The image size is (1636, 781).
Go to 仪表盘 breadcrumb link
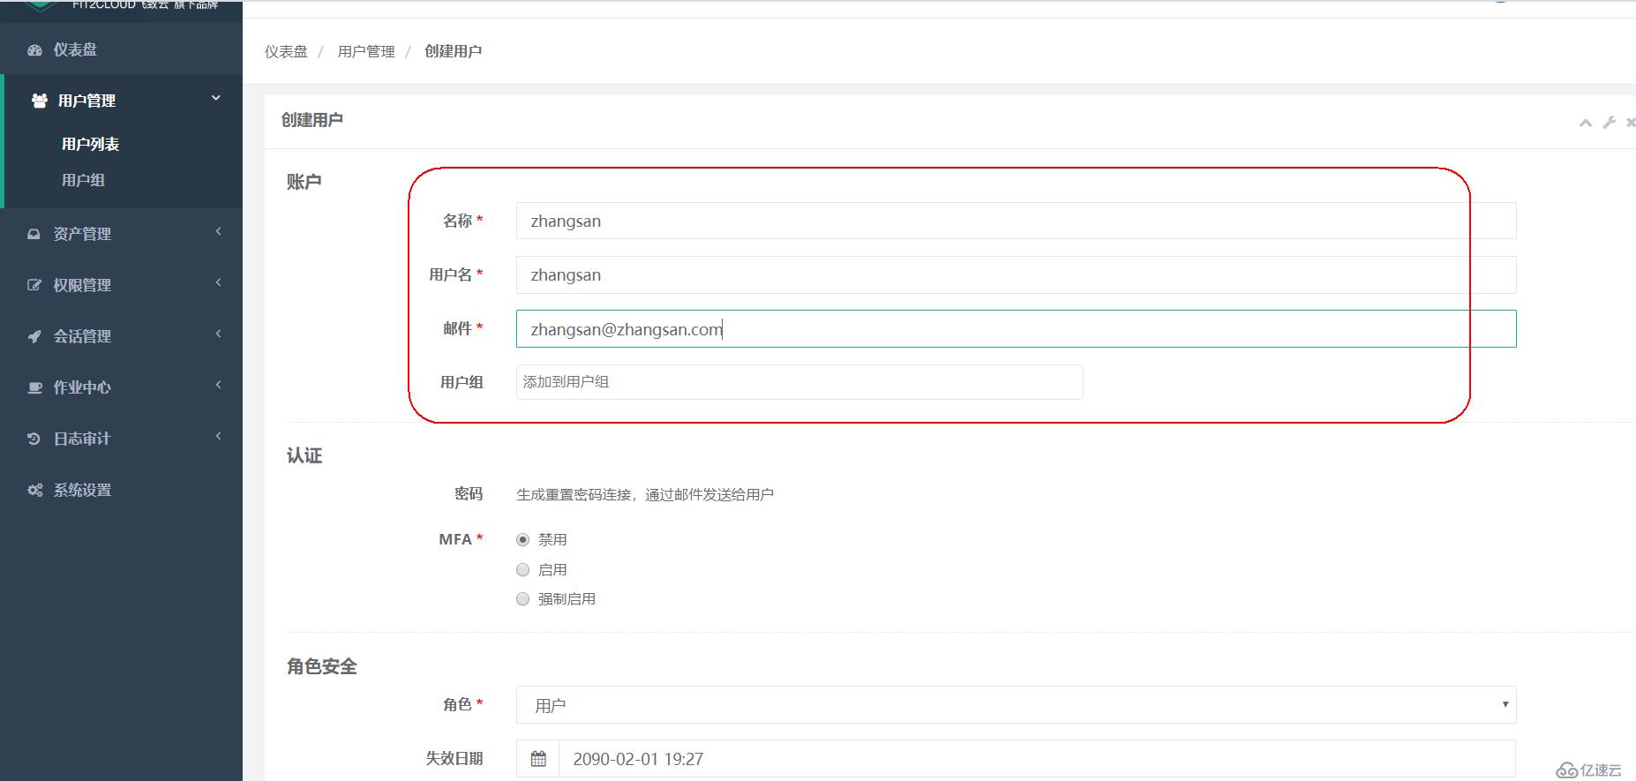(286, 51)
